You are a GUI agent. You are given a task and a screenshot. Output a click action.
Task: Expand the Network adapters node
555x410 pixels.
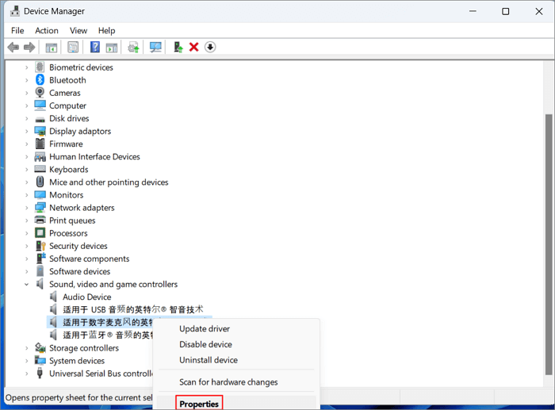pos(26,208)
